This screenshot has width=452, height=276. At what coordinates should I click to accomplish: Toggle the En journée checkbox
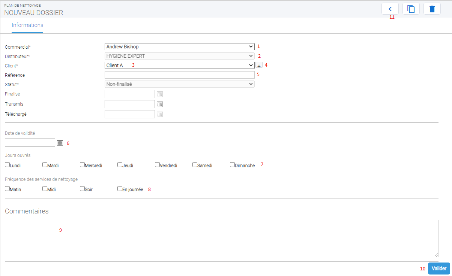[x=120, y=189]
